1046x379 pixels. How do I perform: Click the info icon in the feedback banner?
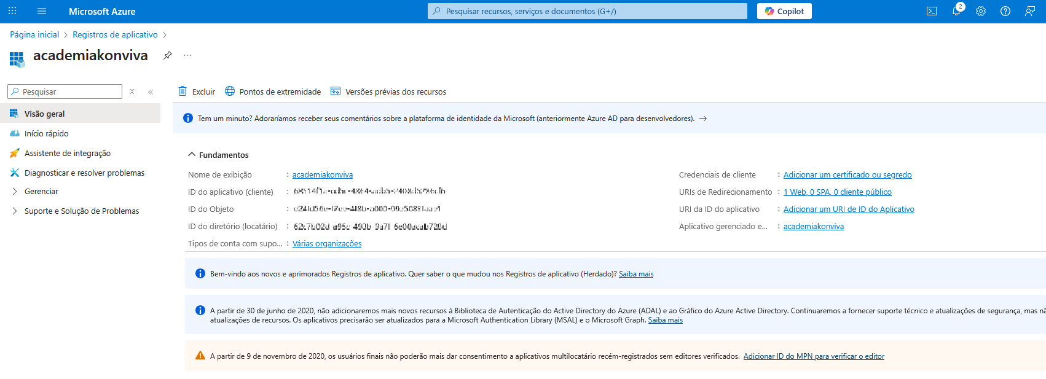[188, 118]
